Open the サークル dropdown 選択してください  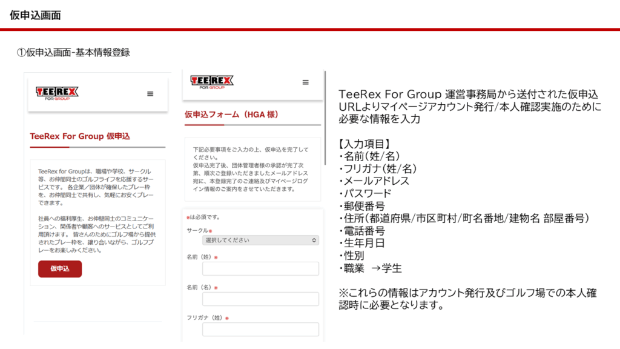[x=260, y=240]
